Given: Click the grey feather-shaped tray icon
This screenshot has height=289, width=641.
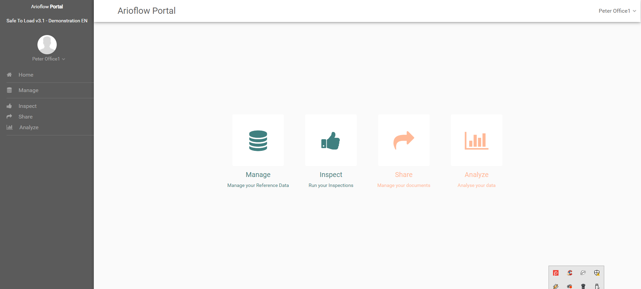Looking at the screenshot, I should coord(583,273).
